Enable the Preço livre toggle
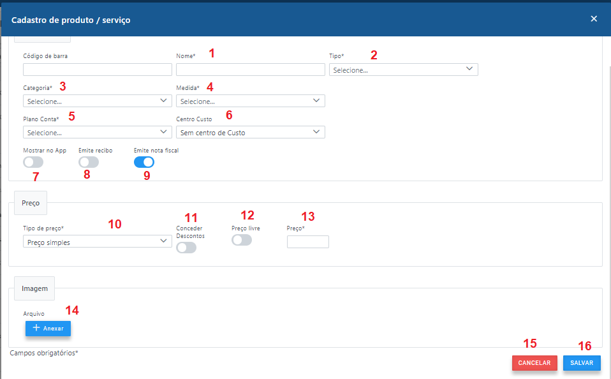The height and width of the screenshot is (379, 611). (x=242, y=240)
